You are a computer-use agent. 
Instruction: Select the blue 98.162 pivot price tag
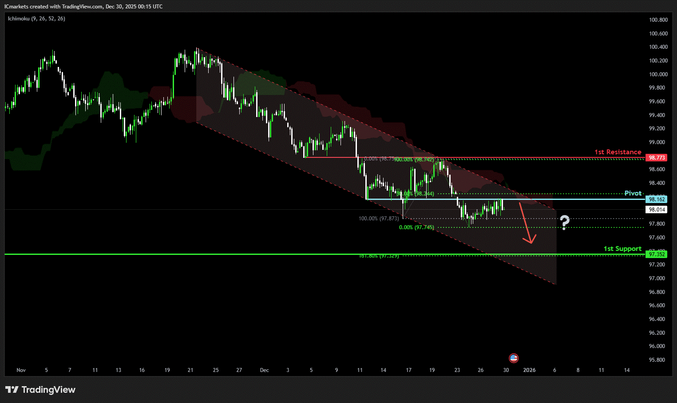(x=657, y=200)
